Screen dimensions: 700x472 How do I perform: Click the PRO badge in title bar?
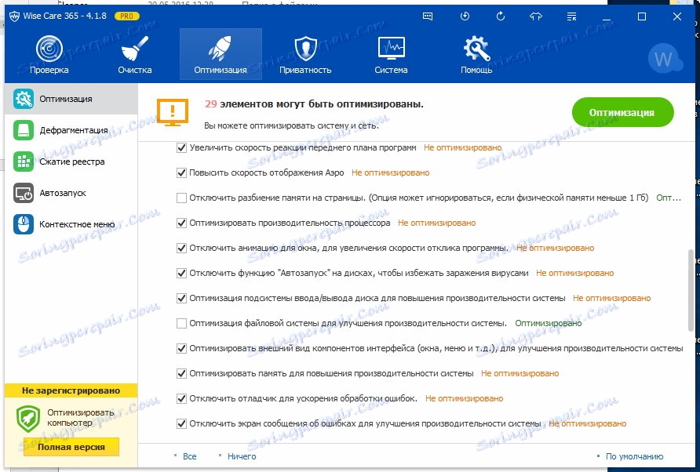127,16
